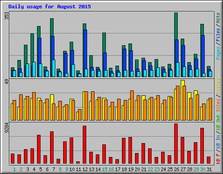Click day 27 on the x-axis

tap(183, 169)
